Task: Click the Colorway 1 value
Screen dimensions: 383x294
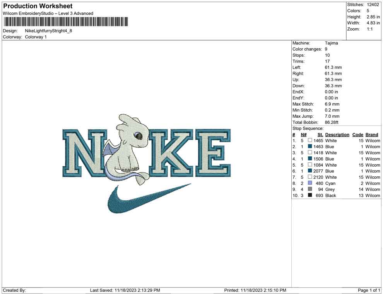Action: (x=36, y=37)
